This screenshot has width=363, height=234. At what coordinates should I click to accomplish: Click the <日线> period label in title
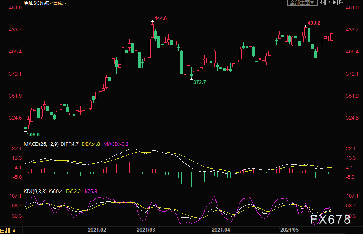[58, 3]
